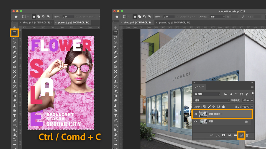This screenshot has height=149, width=266.
Task: Click Home icon in poster.jpg window
Action: (16, 17)
